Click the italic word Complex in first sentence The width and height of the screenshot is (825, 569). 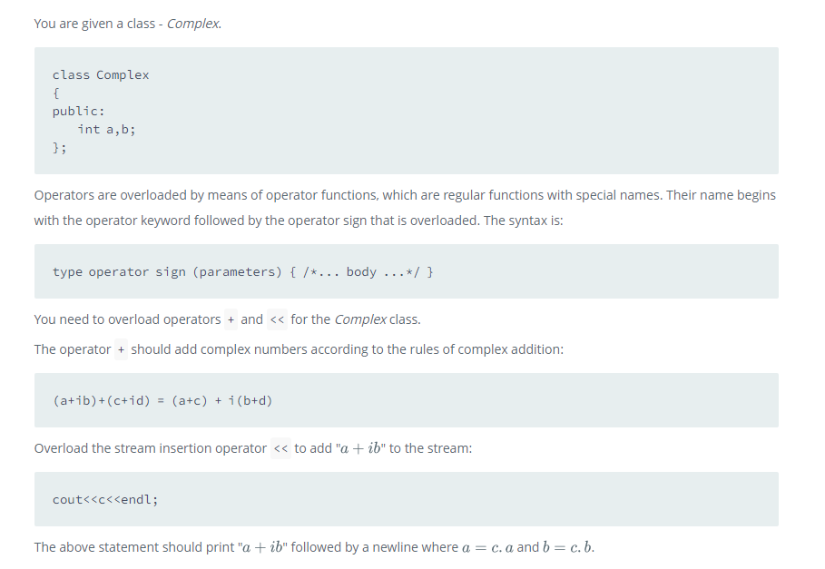193,24
